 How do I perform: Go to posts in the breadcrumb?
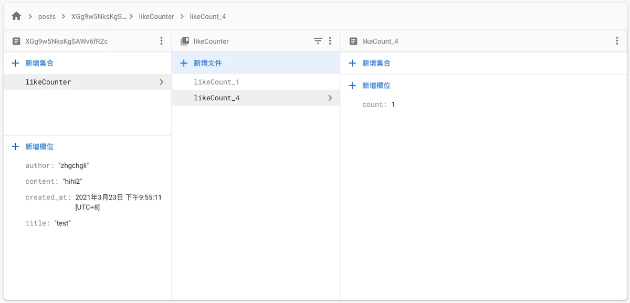pos(47,16)
